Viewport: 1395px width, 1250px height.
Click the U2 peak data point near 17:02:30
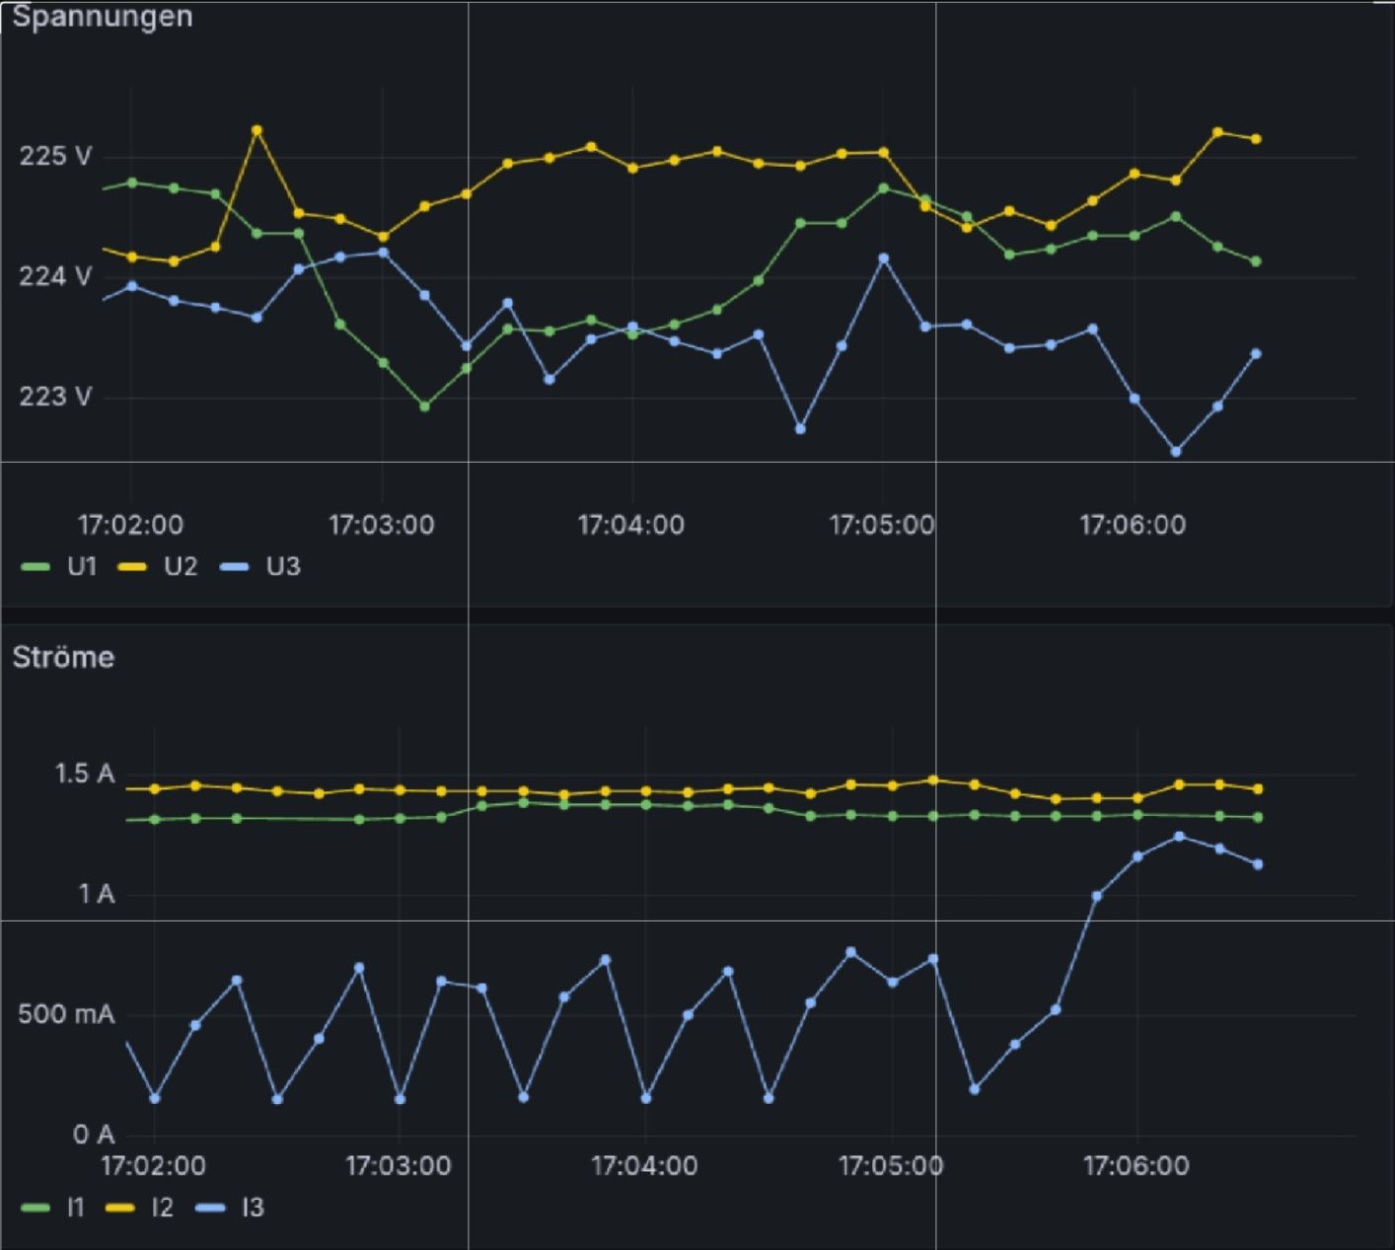(257, 130)
